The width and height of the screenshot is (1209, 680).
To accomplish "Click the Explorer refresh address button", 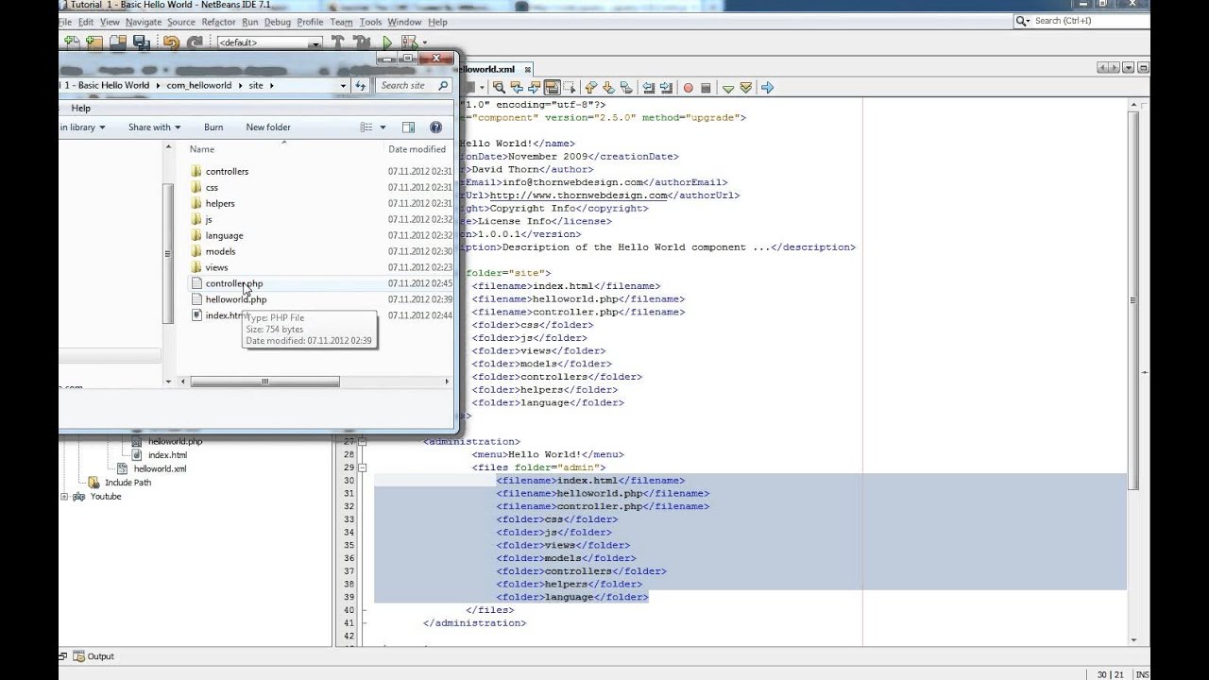I will pyautogui.click(x=360, y=85).
